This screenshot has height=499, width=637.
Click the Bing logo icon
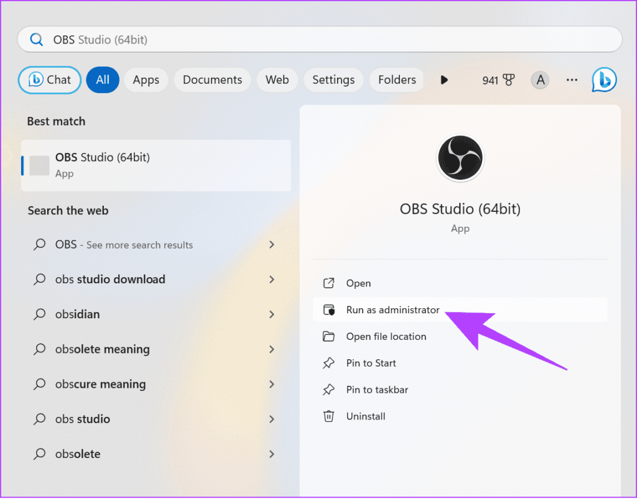click(603, 80)
